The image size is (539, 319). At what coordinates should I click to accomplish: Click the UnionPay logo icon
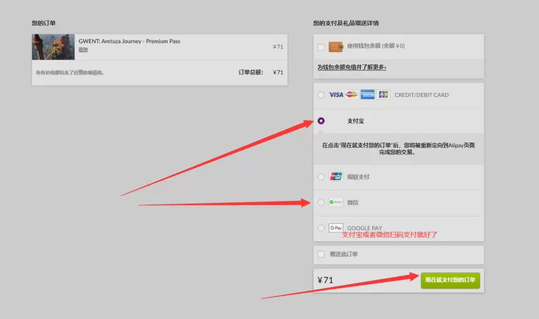point(336,176)
